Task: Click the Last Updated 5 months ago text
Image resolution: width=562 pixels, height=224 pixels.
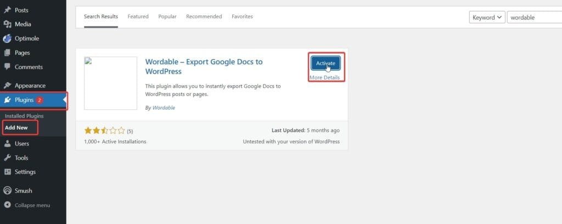Action: (305, 131)
